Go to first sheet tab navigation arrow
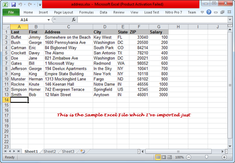Screen dimensions: 235x163 click(5, 151)
